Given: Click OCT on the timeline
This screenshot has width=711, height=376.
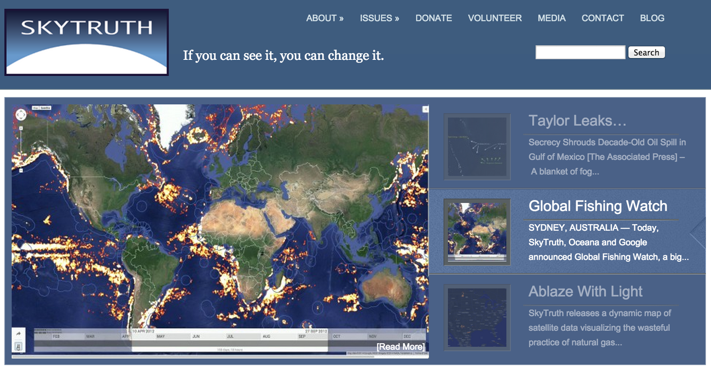Looking at the screenshot, I should tap(337, 336).
